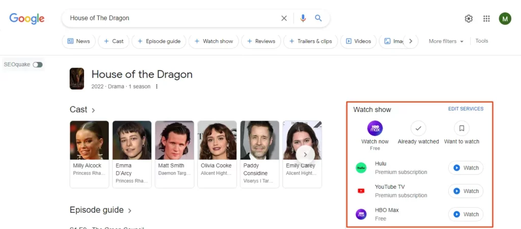The image size is (521, 229).
Task: Select the Reviews filter chip
Action: [261, 41]
